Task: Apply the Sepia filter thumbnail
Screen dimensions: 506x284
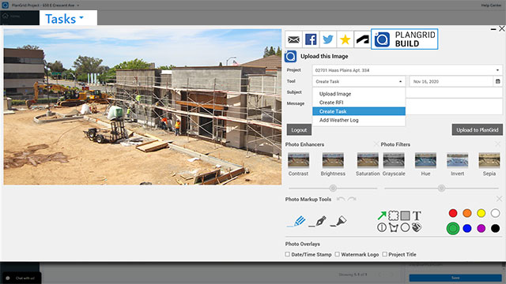Action: (x=489, y=160)
